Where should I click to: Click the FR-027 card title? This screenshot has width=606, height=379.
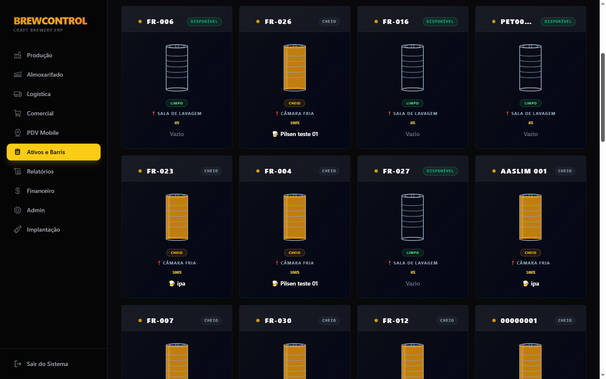[396, 171]
